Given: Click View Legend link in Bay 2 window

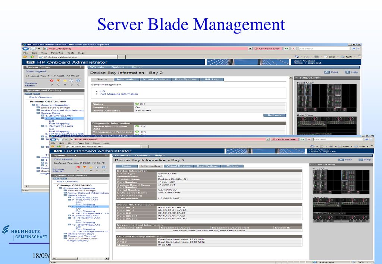Looking at the screenshot, I should tap(36, 71).
